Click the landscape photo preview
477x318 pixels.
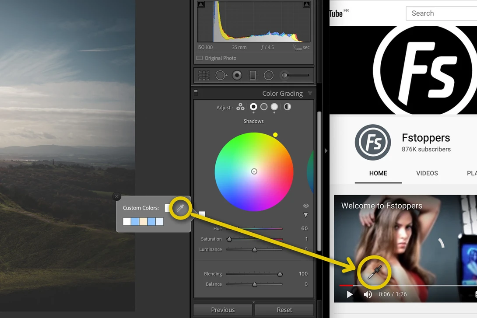67,156
